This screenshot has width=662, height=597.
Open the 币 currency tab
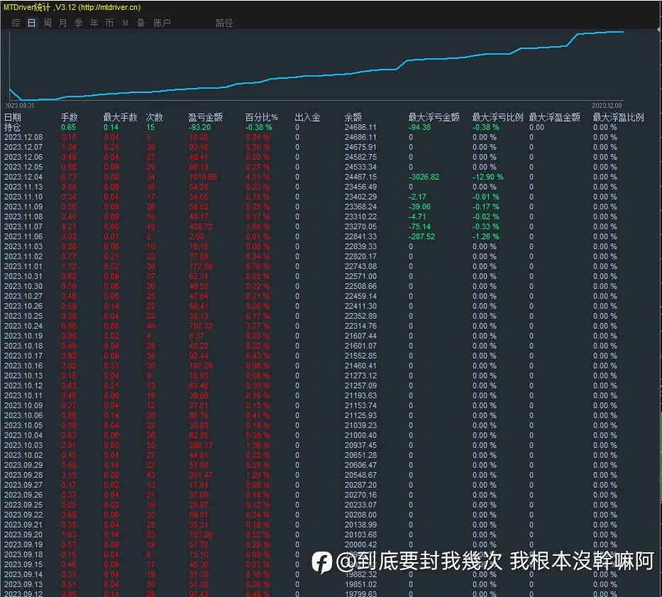(x=109, y=23)
